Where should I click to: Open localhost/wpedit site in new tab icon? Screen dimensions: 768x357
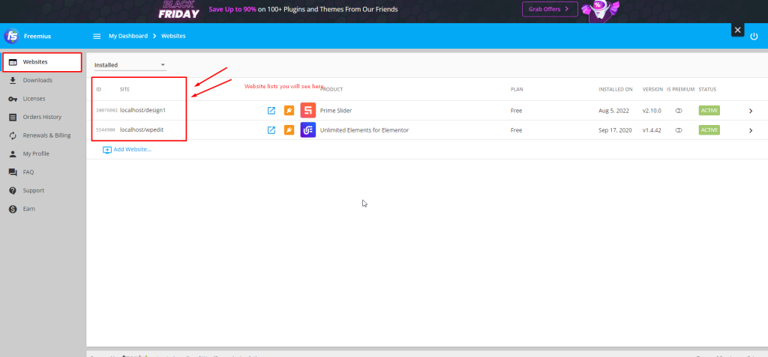(x=271, y=130)
